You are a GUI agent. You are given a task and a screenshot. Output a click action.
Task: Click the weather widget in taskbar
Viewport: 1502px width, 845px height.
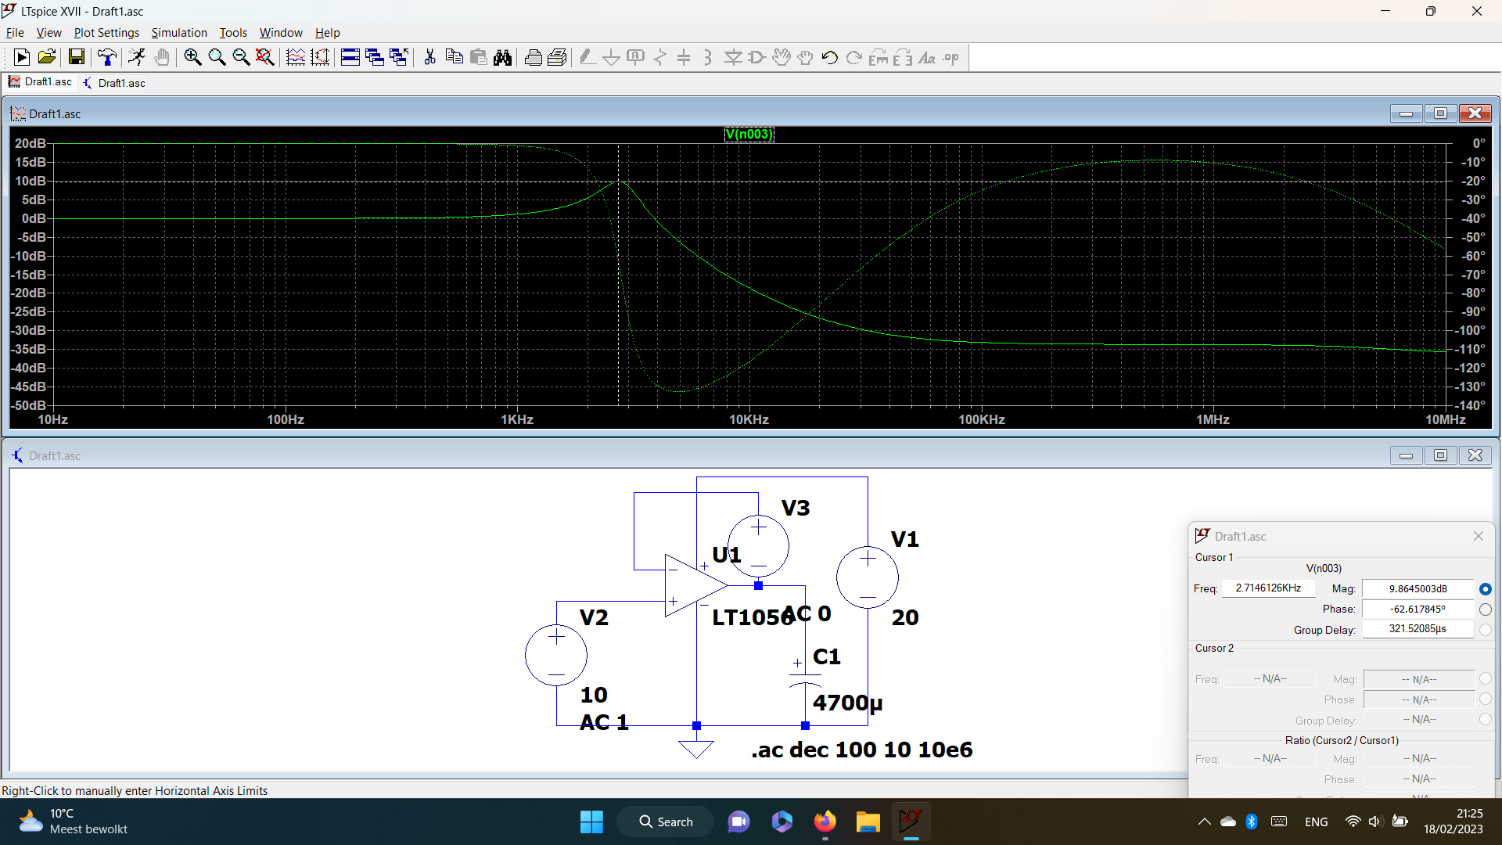(73, 822)
